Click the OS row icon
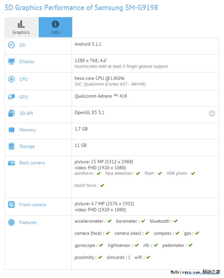224x278 pixels. pyautogui.click(x=11, y=45)
